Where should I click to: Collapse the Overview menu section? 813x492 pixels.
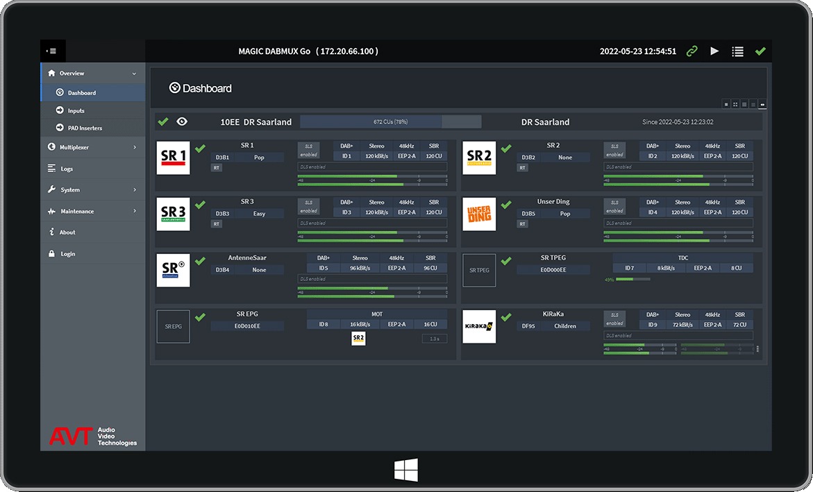(134, 74)
